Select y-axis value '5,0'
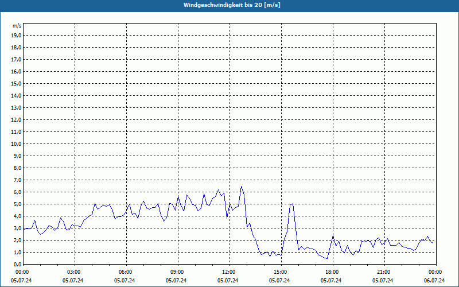Image resolution: width=459 pixels, height=287 pixels. tap(18, 204)
